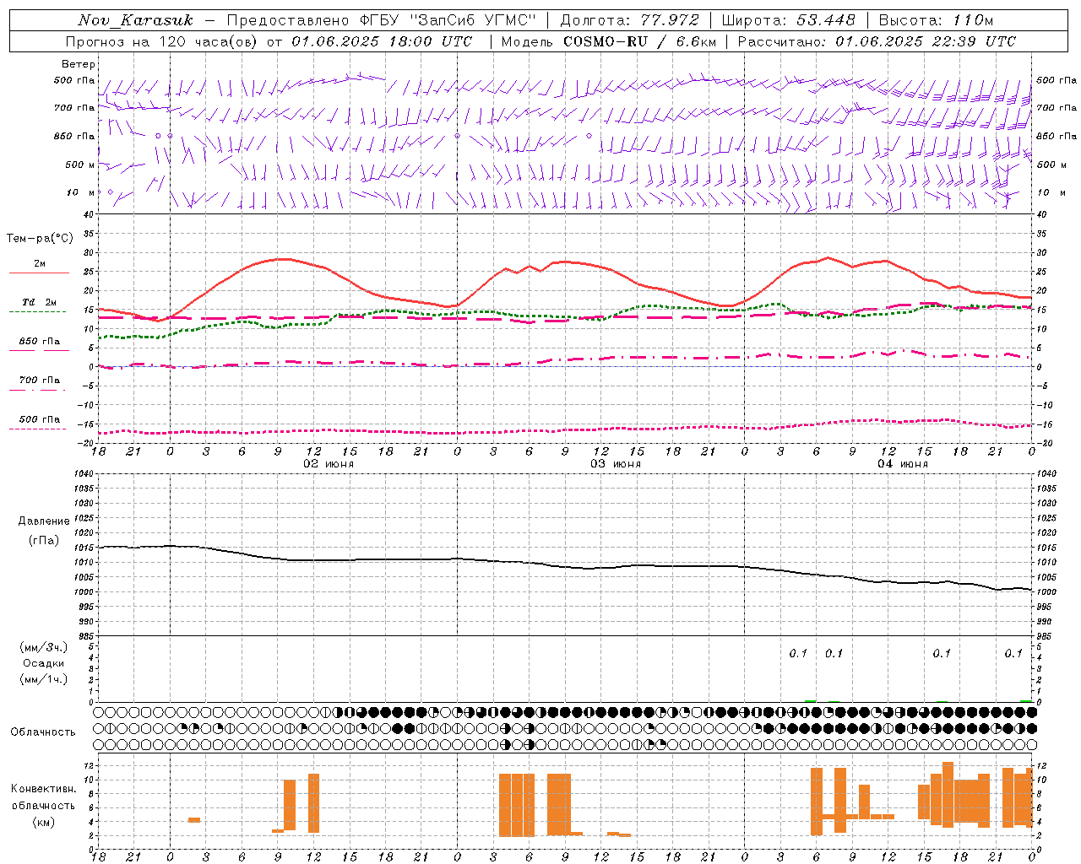Click the Тем-ра(°C) panel label
Image resolution: width=1081 pixels, height=864 pixels.
[40, 239]
